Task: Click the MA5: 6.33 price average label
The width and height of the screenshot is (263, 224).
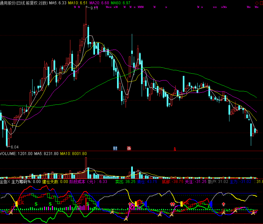Action: pos(58,3)
